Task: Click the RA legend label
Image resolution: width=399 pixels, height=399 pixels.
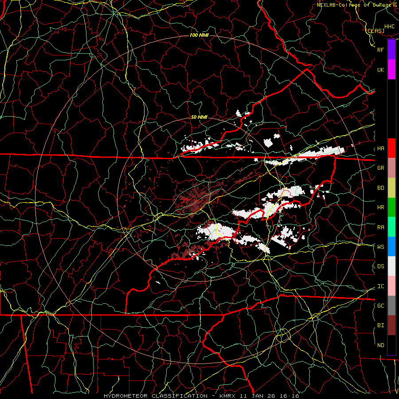Action: pyautogui.click(x=381, y=227)
